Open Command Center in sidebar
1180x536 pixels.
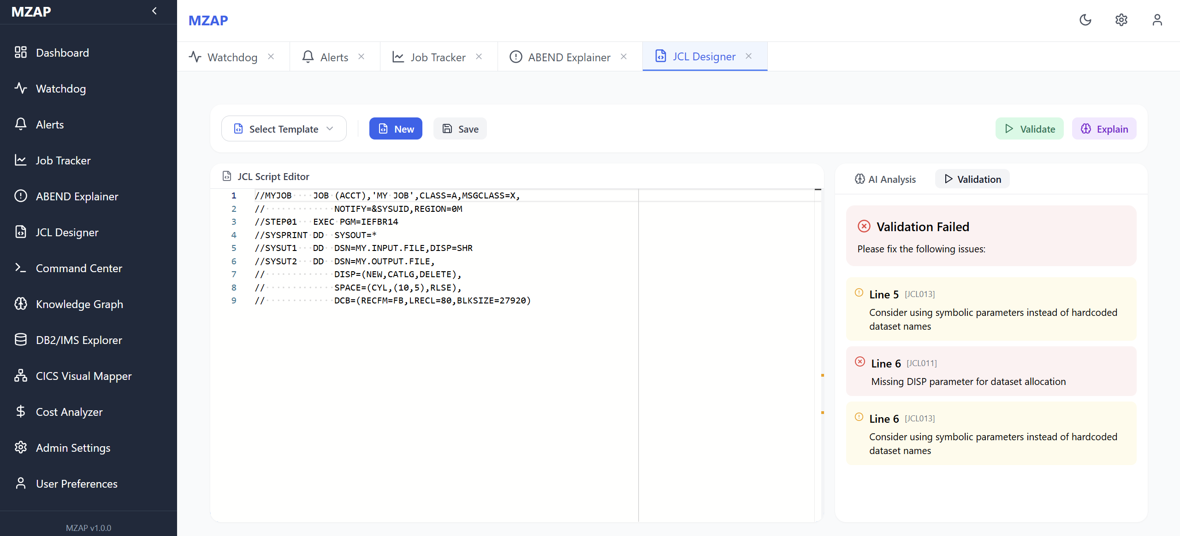tap(78, 268)
